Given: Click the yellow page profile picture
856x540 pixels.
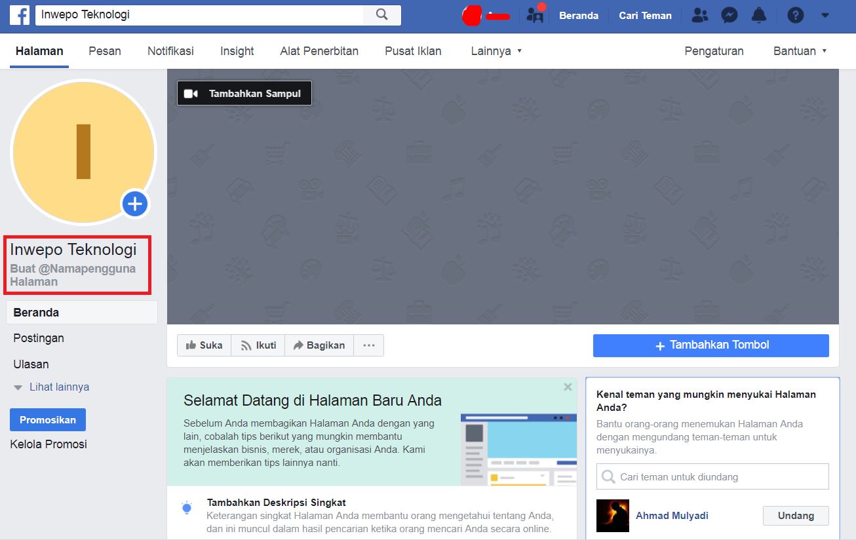Looking at the screenshot, I should (83, 152).
